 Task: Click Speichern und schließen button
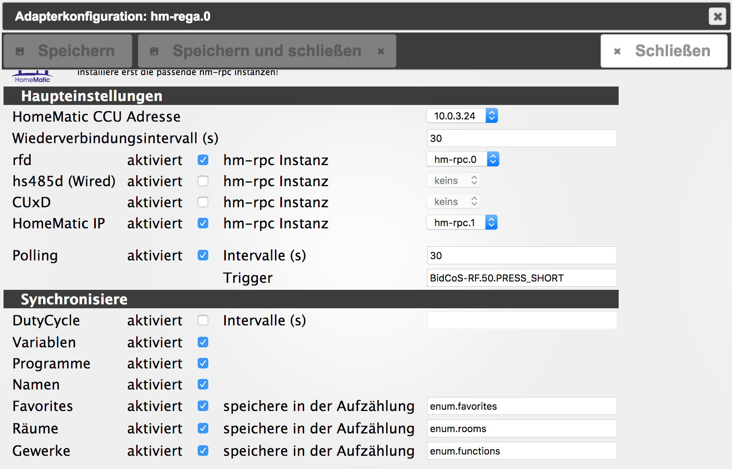[267, 51]
